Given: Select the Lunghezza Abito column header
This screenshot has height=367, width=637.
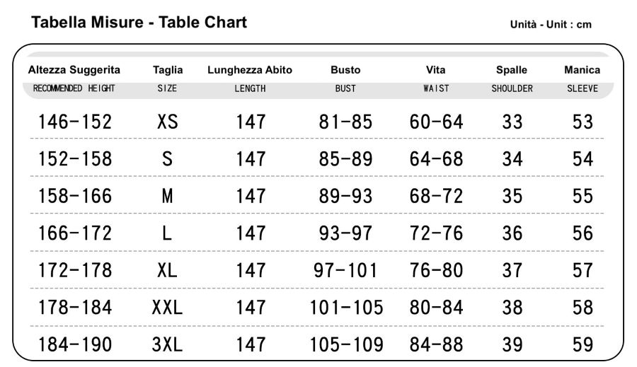Looking at the screenshot, I should [x=250, y=70].
